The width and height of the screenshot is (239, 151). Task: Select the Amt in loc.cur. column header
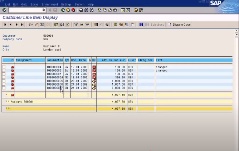pos(112,60)
